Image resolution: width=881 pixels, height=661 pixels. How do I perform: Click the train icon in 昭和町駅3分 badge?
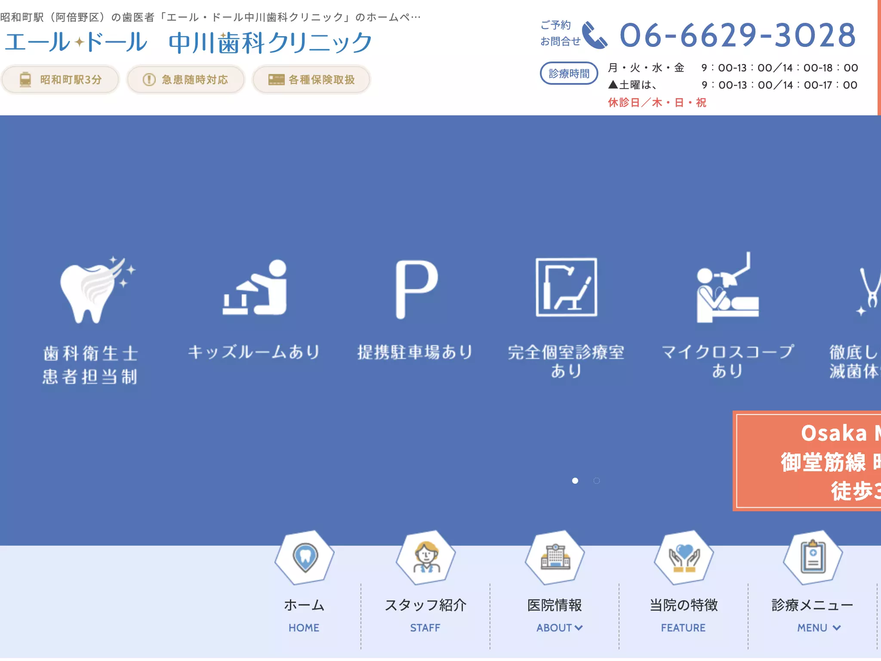tap(25, 80)
